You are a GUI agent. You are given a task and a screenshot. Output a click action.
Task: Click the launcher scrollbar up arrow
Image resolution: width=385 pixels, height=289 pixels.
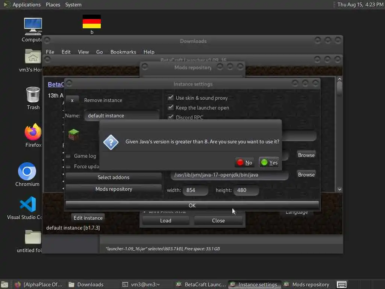(340, 79)
